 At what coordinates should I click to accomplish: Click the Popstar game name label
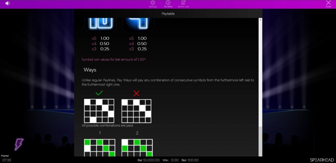coord(5,156)
